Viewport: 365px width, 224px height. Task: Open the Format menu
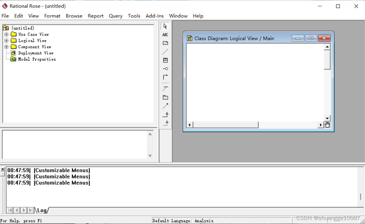pos(52,16)
